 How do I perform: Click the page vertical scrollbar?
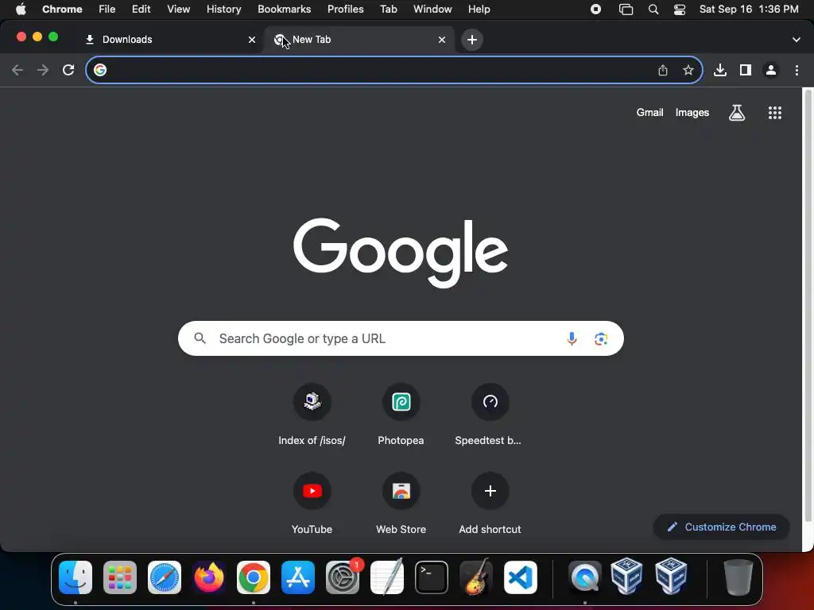(x=808, y=306)
